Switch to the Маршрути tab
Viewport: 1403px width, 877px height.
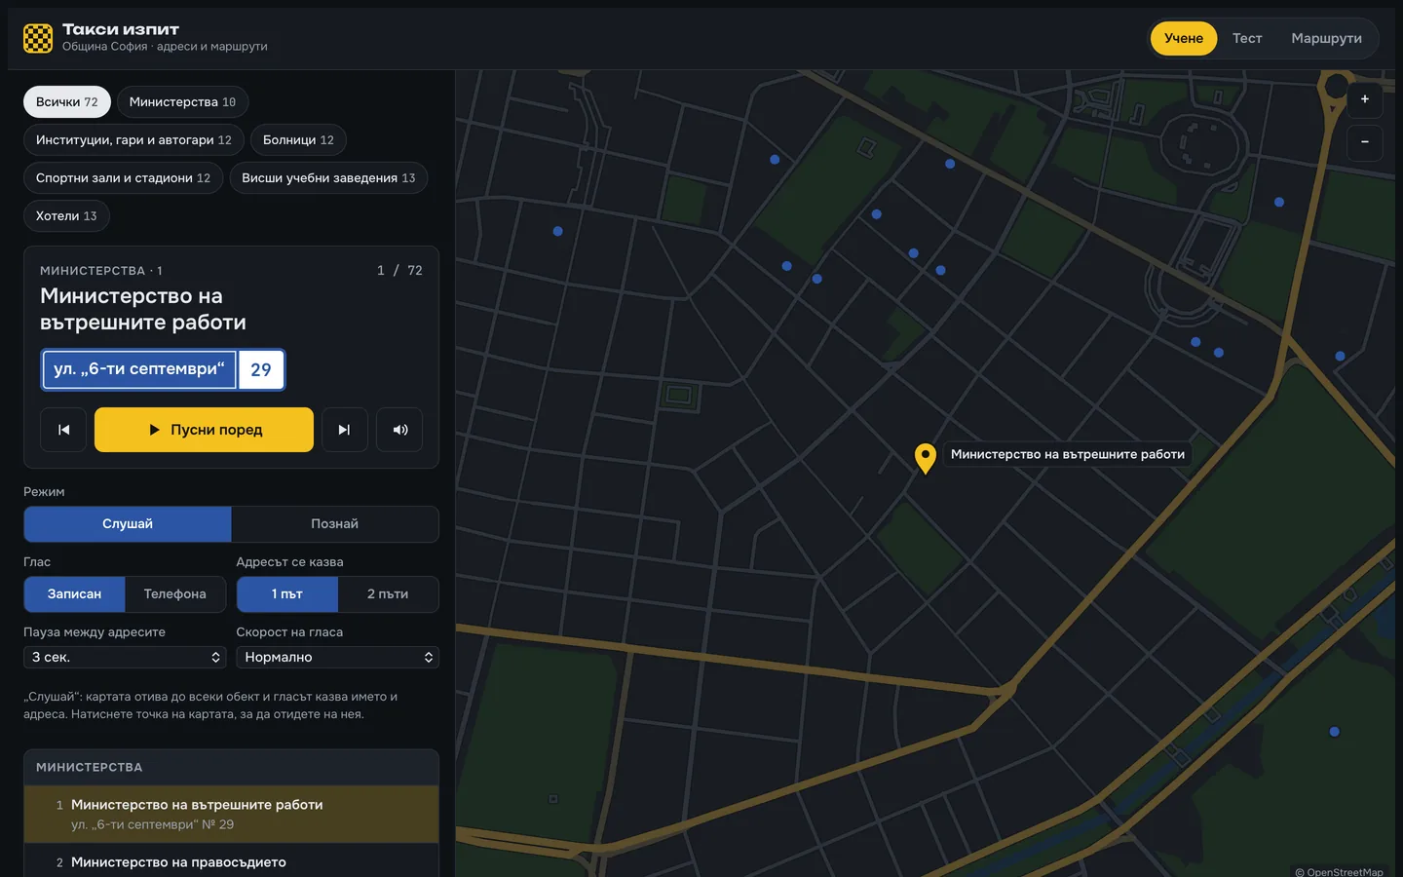point(1326,39)
